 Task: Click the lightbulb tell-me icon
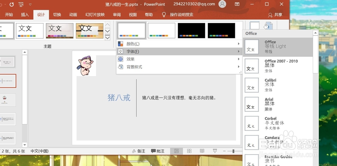click(164, 14)
